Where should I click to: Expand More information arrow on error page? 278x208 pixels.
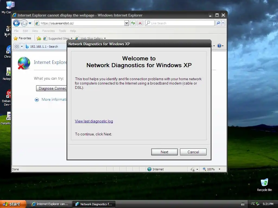(37, 100)
